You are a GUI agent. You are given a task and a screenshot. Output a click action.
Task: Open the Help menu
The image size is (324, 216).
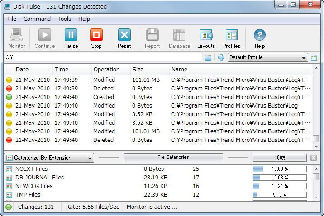click(x=84, y=19)
